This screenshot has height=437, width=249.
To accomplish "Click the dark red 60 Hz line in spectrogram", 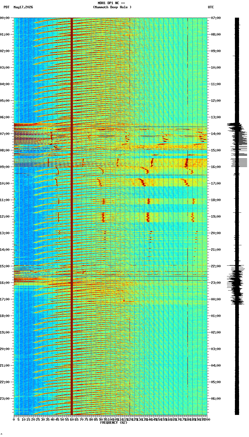I will [x=72, y=216].
